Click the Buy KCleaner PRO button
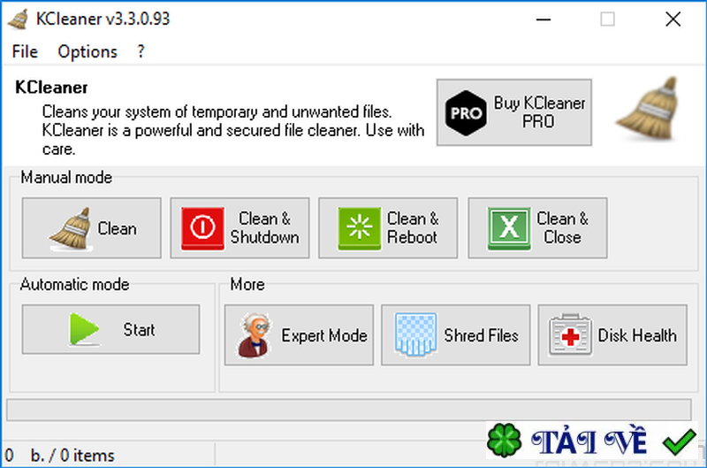The image size is (707, 468). (x=514, y=112)
